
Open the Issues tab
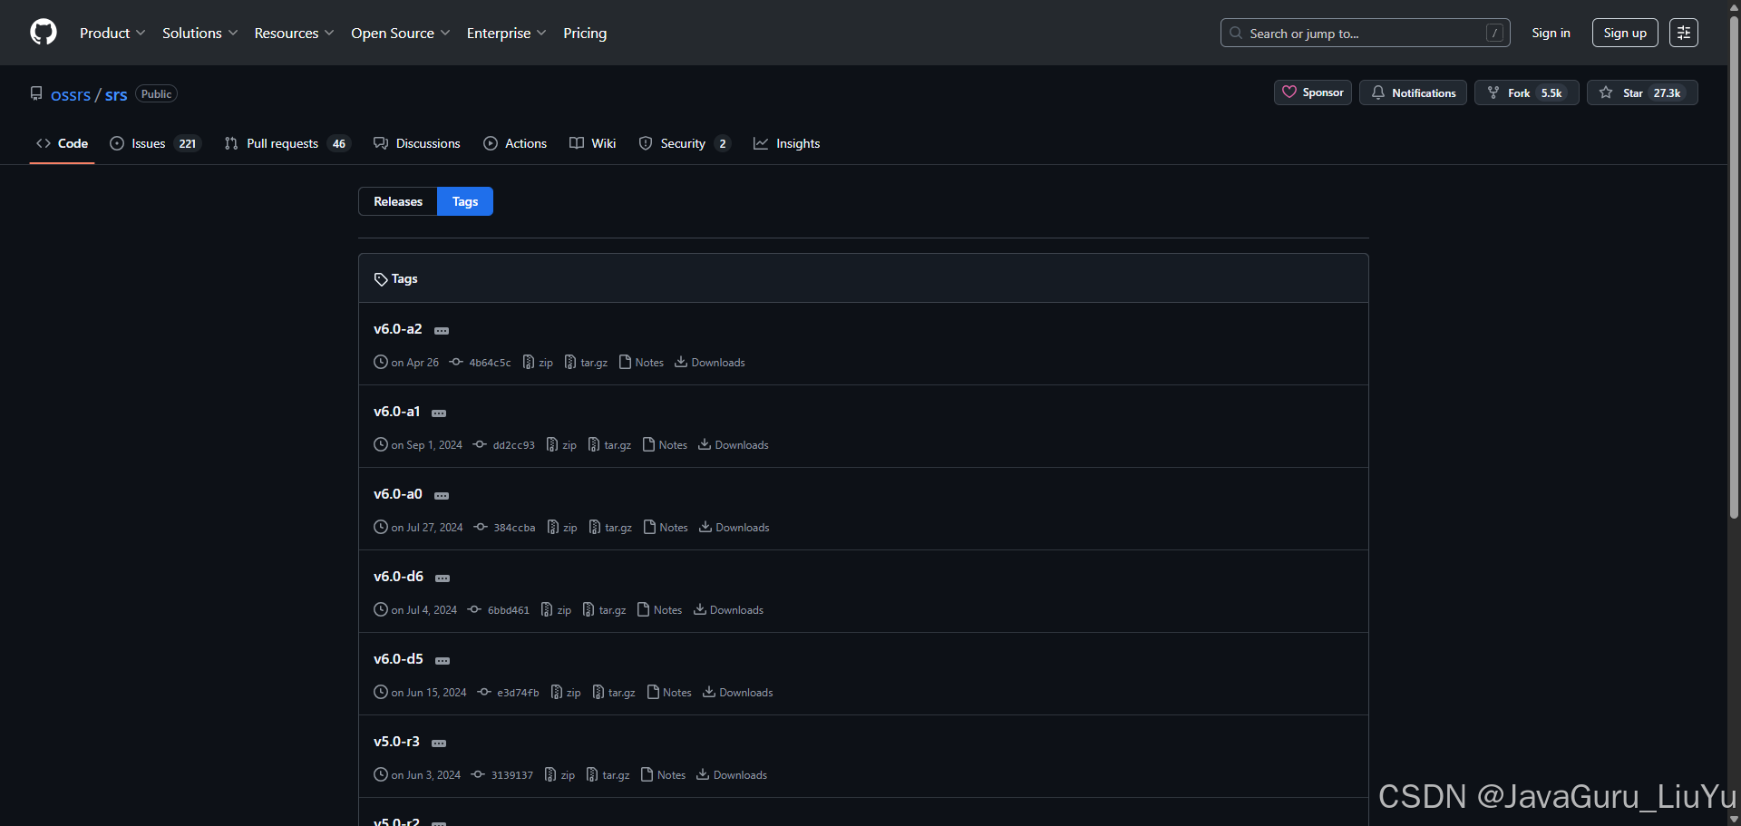[x=155, y=143]
